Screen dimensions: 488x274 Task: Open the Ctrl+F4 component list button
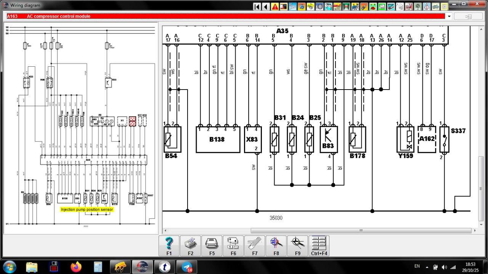pyautogui.click(x=319, y=246)
